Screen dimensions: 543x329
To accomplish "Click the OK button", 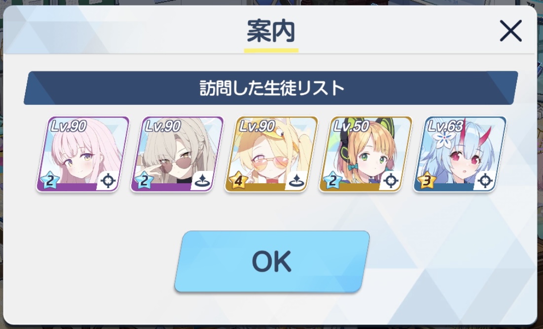I will [272, 262].
